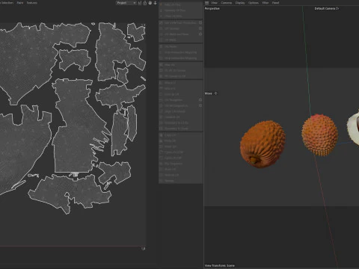Viewport: 359px width, 269px height.
Task: Run the Copy UV command
Action: click(x=181, y=135)
